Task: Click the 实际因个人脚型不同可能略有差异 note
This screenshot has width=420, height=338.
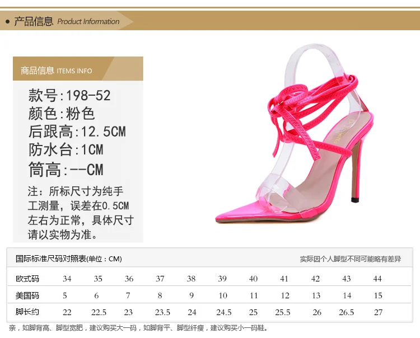Action: [x=351, y=259]
